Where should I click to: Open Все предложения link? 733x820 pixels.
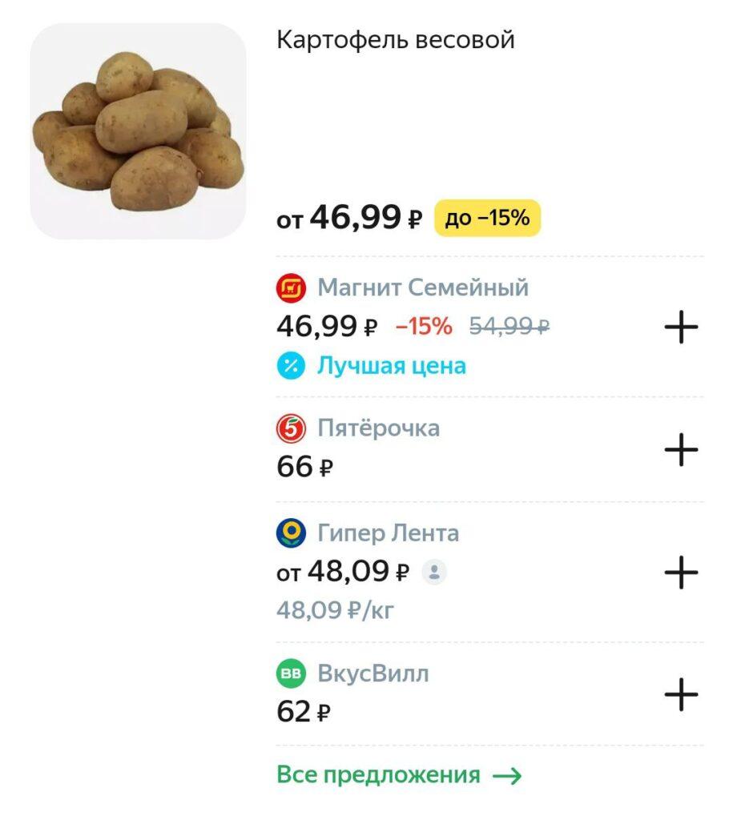(378, 774)
